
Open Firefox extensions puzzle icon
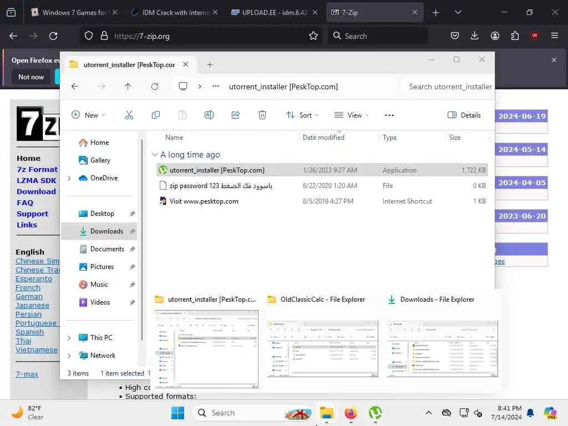[515, 35]
